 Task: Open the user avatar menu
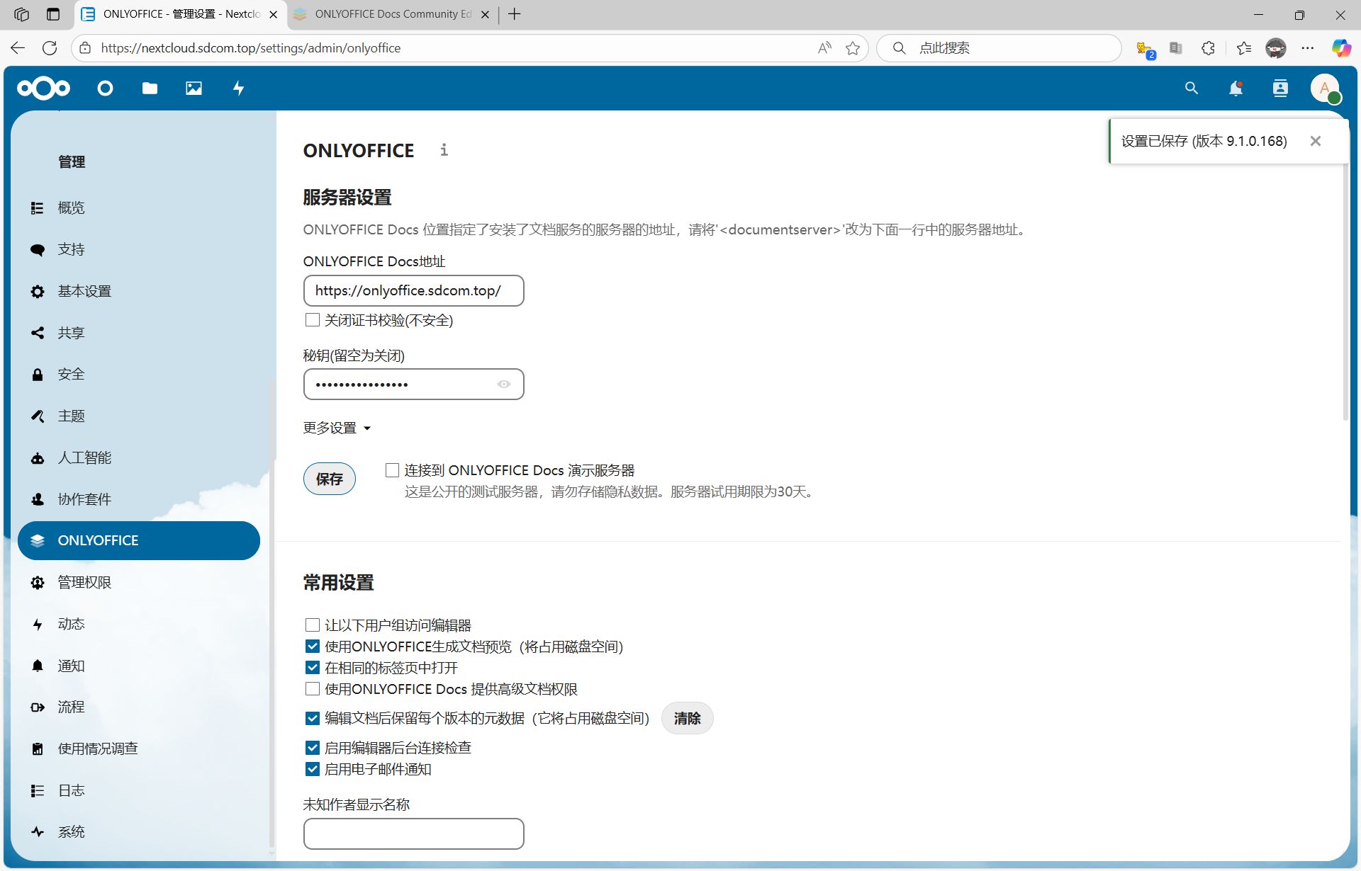(1324, 89)
